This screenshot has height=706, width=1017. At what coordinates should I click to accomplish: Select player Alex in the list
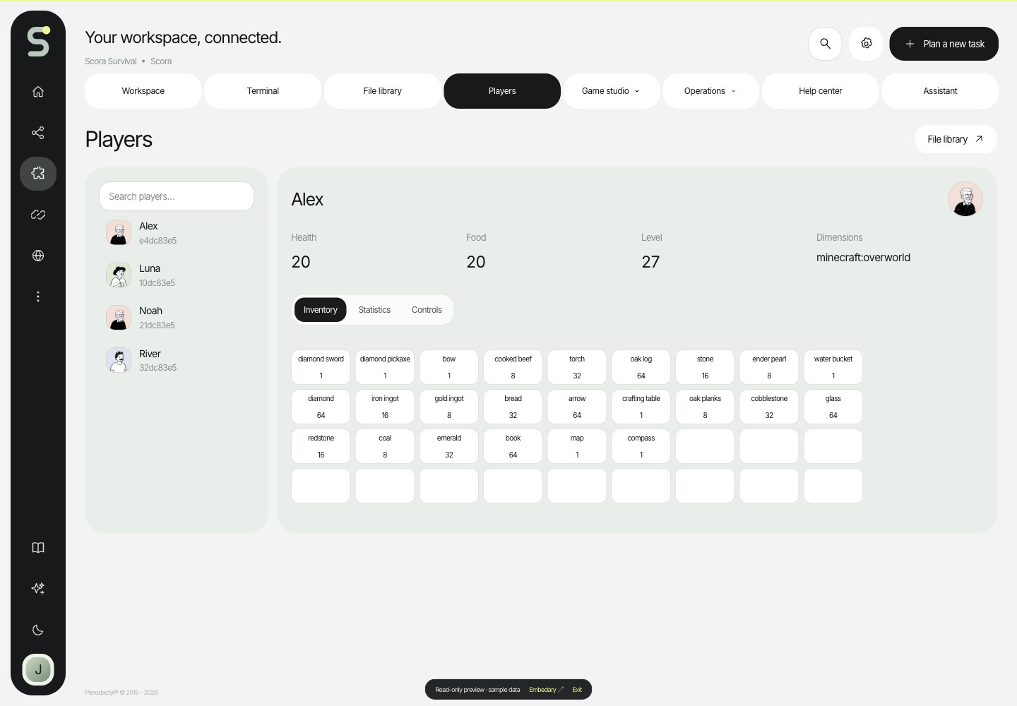click(x=177, y=233)
